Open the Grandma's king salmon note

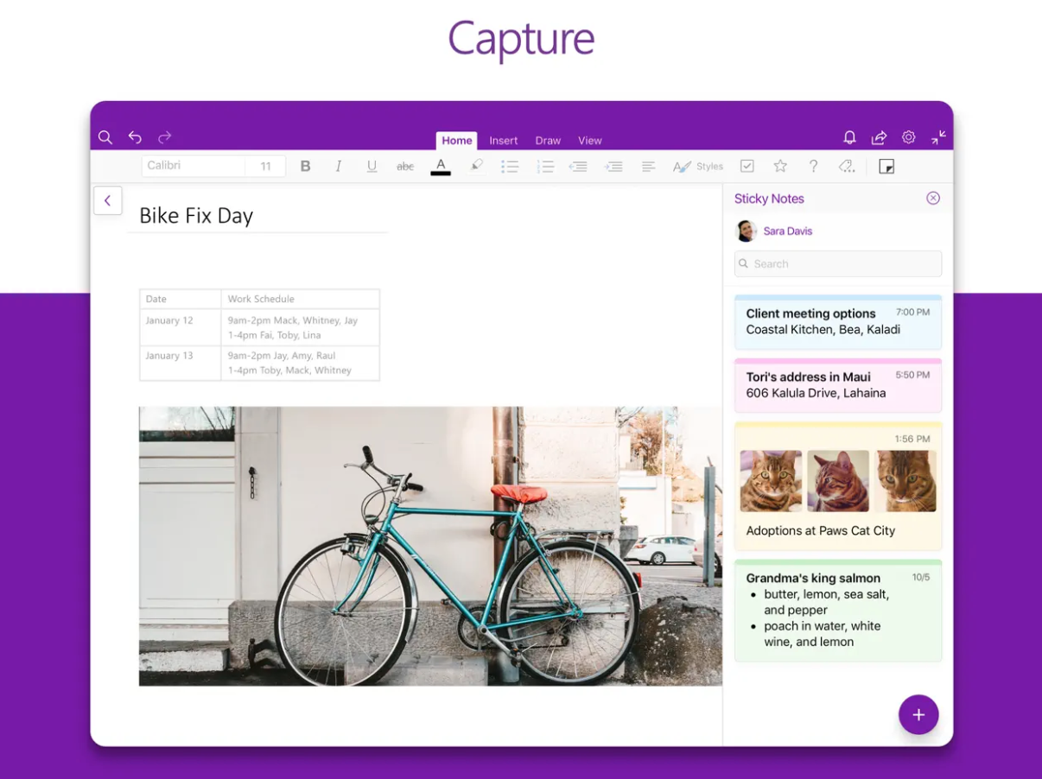pyautogui.click(x=838, y=611)
